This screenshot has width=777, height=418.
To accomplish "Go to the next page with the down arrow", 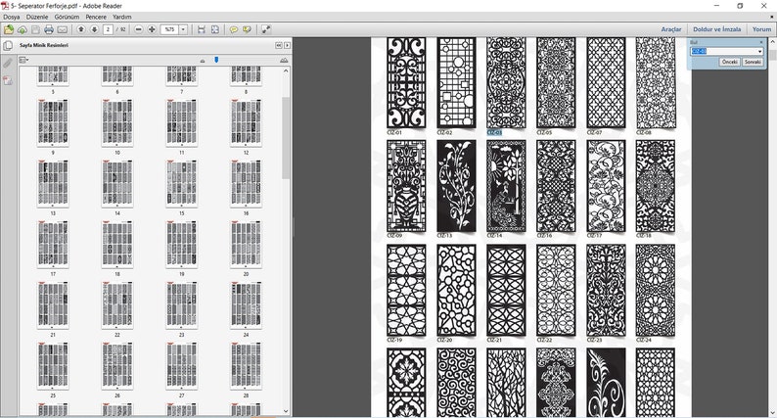I will coord(94,29).
